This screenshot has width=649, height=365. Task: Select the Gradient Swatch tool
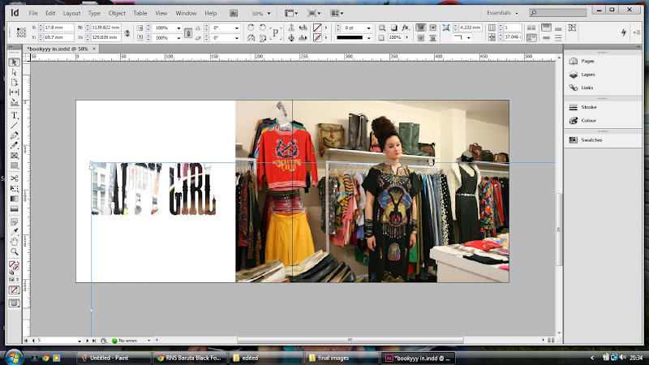point(14,199)
